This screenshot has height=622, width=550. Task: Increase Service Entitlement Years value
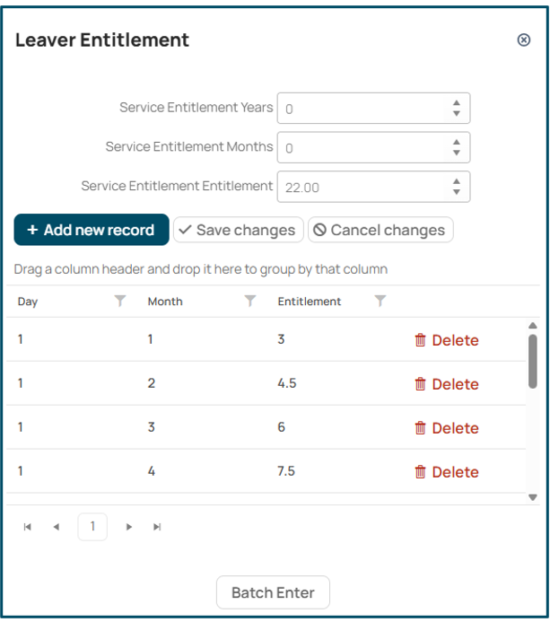[x=457, y=102]
